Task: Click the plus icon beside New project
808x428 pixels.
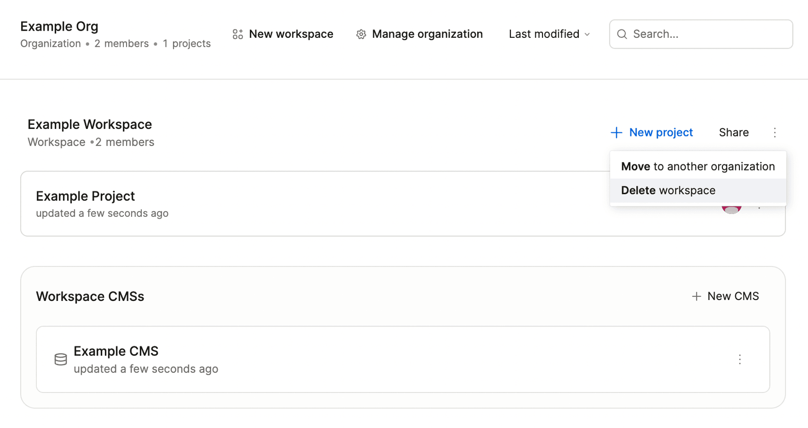Action: [x=616, y=133]
